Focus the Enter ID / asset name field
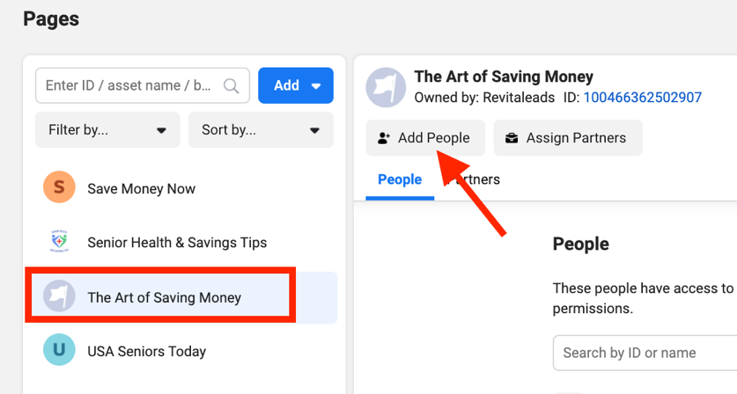Screen dimensions: 737x394 click(x=143, y=85)
